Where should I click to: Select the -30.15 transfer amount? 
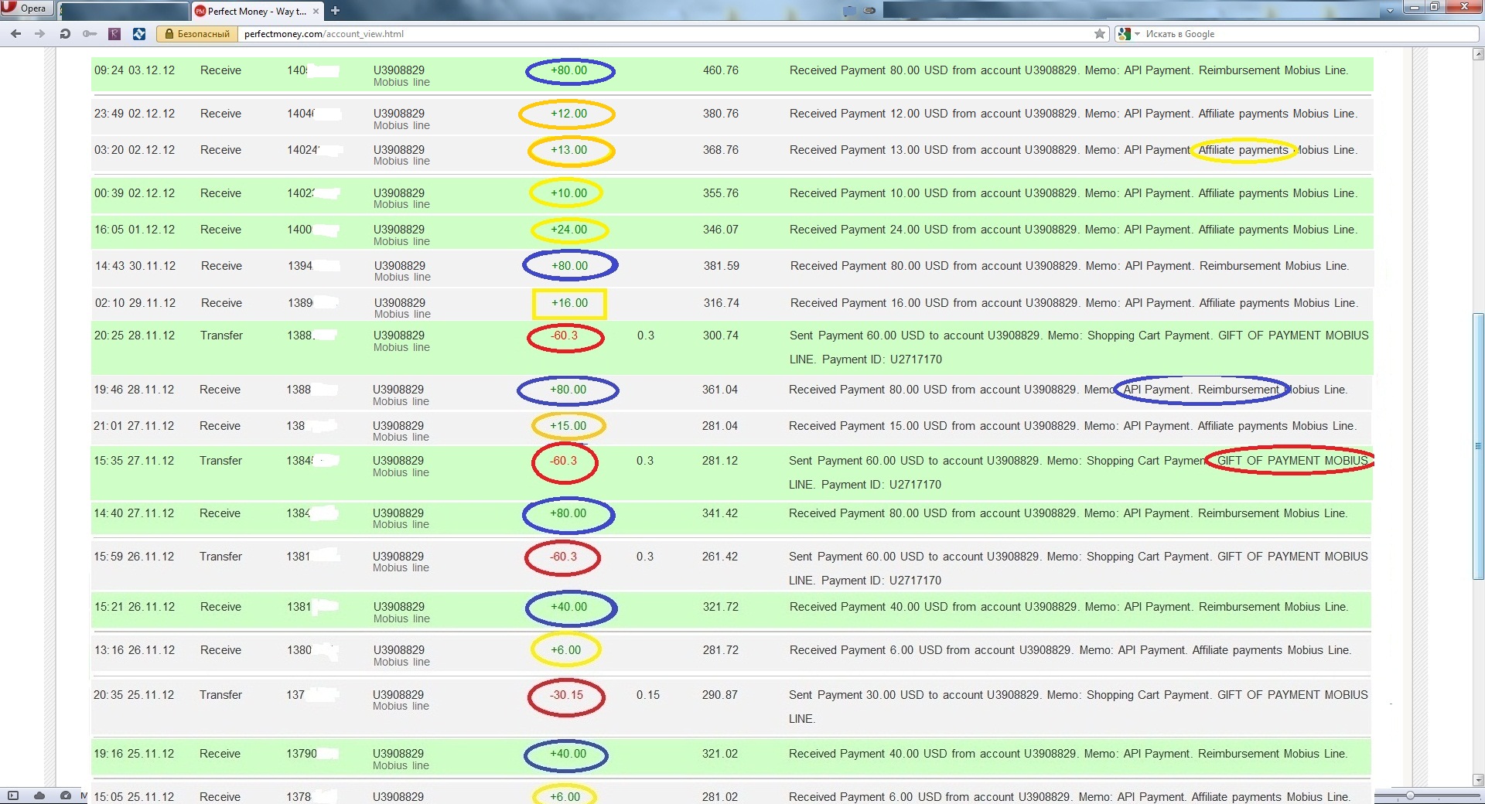(566, 695)
